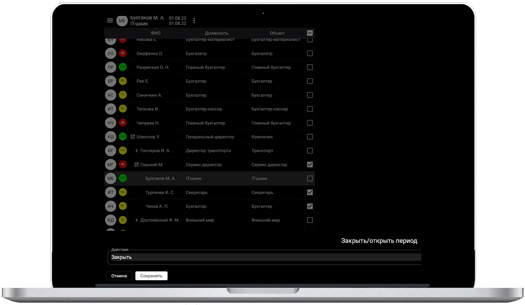Click the Должность column header

[217, 33]
